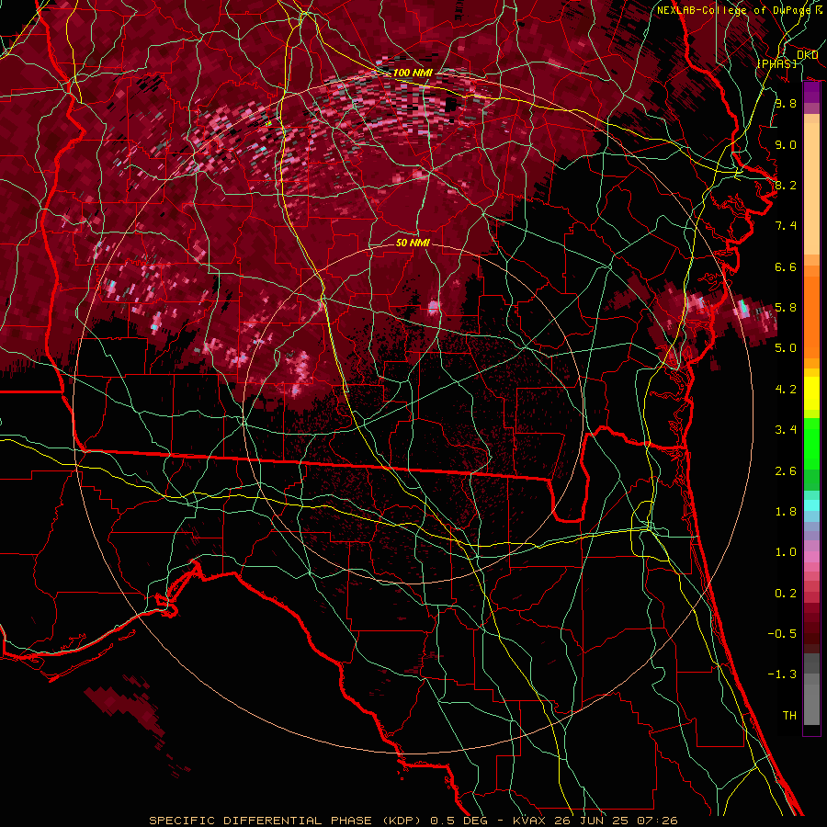Screen dimensions: 827x827
Task: Click the 9.8 legend value
Action: [786, 103]
